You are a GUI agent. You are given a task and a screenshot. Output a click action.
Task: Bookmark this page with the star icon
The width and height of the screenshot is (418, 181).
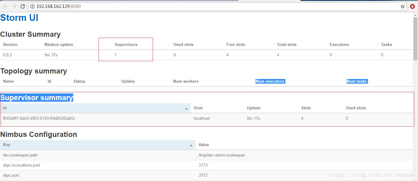(x=403, y=6)
